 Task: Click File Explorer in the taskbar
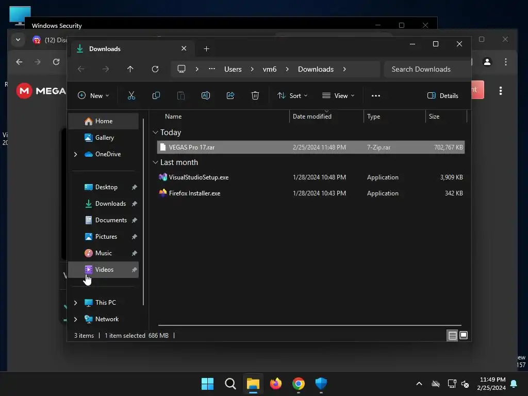tap(253, 384)
